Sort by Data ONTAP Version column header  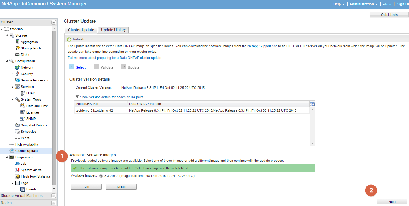point(218,104)
